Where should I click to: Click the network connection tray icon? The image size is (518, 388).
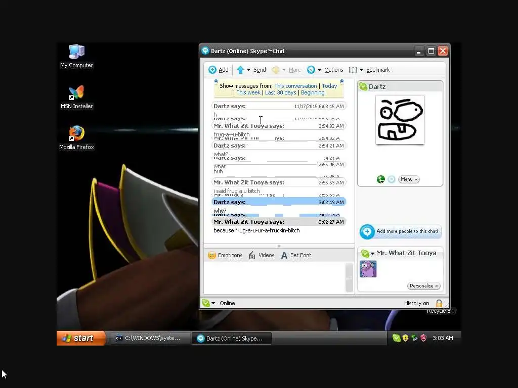tap(414, 338)
